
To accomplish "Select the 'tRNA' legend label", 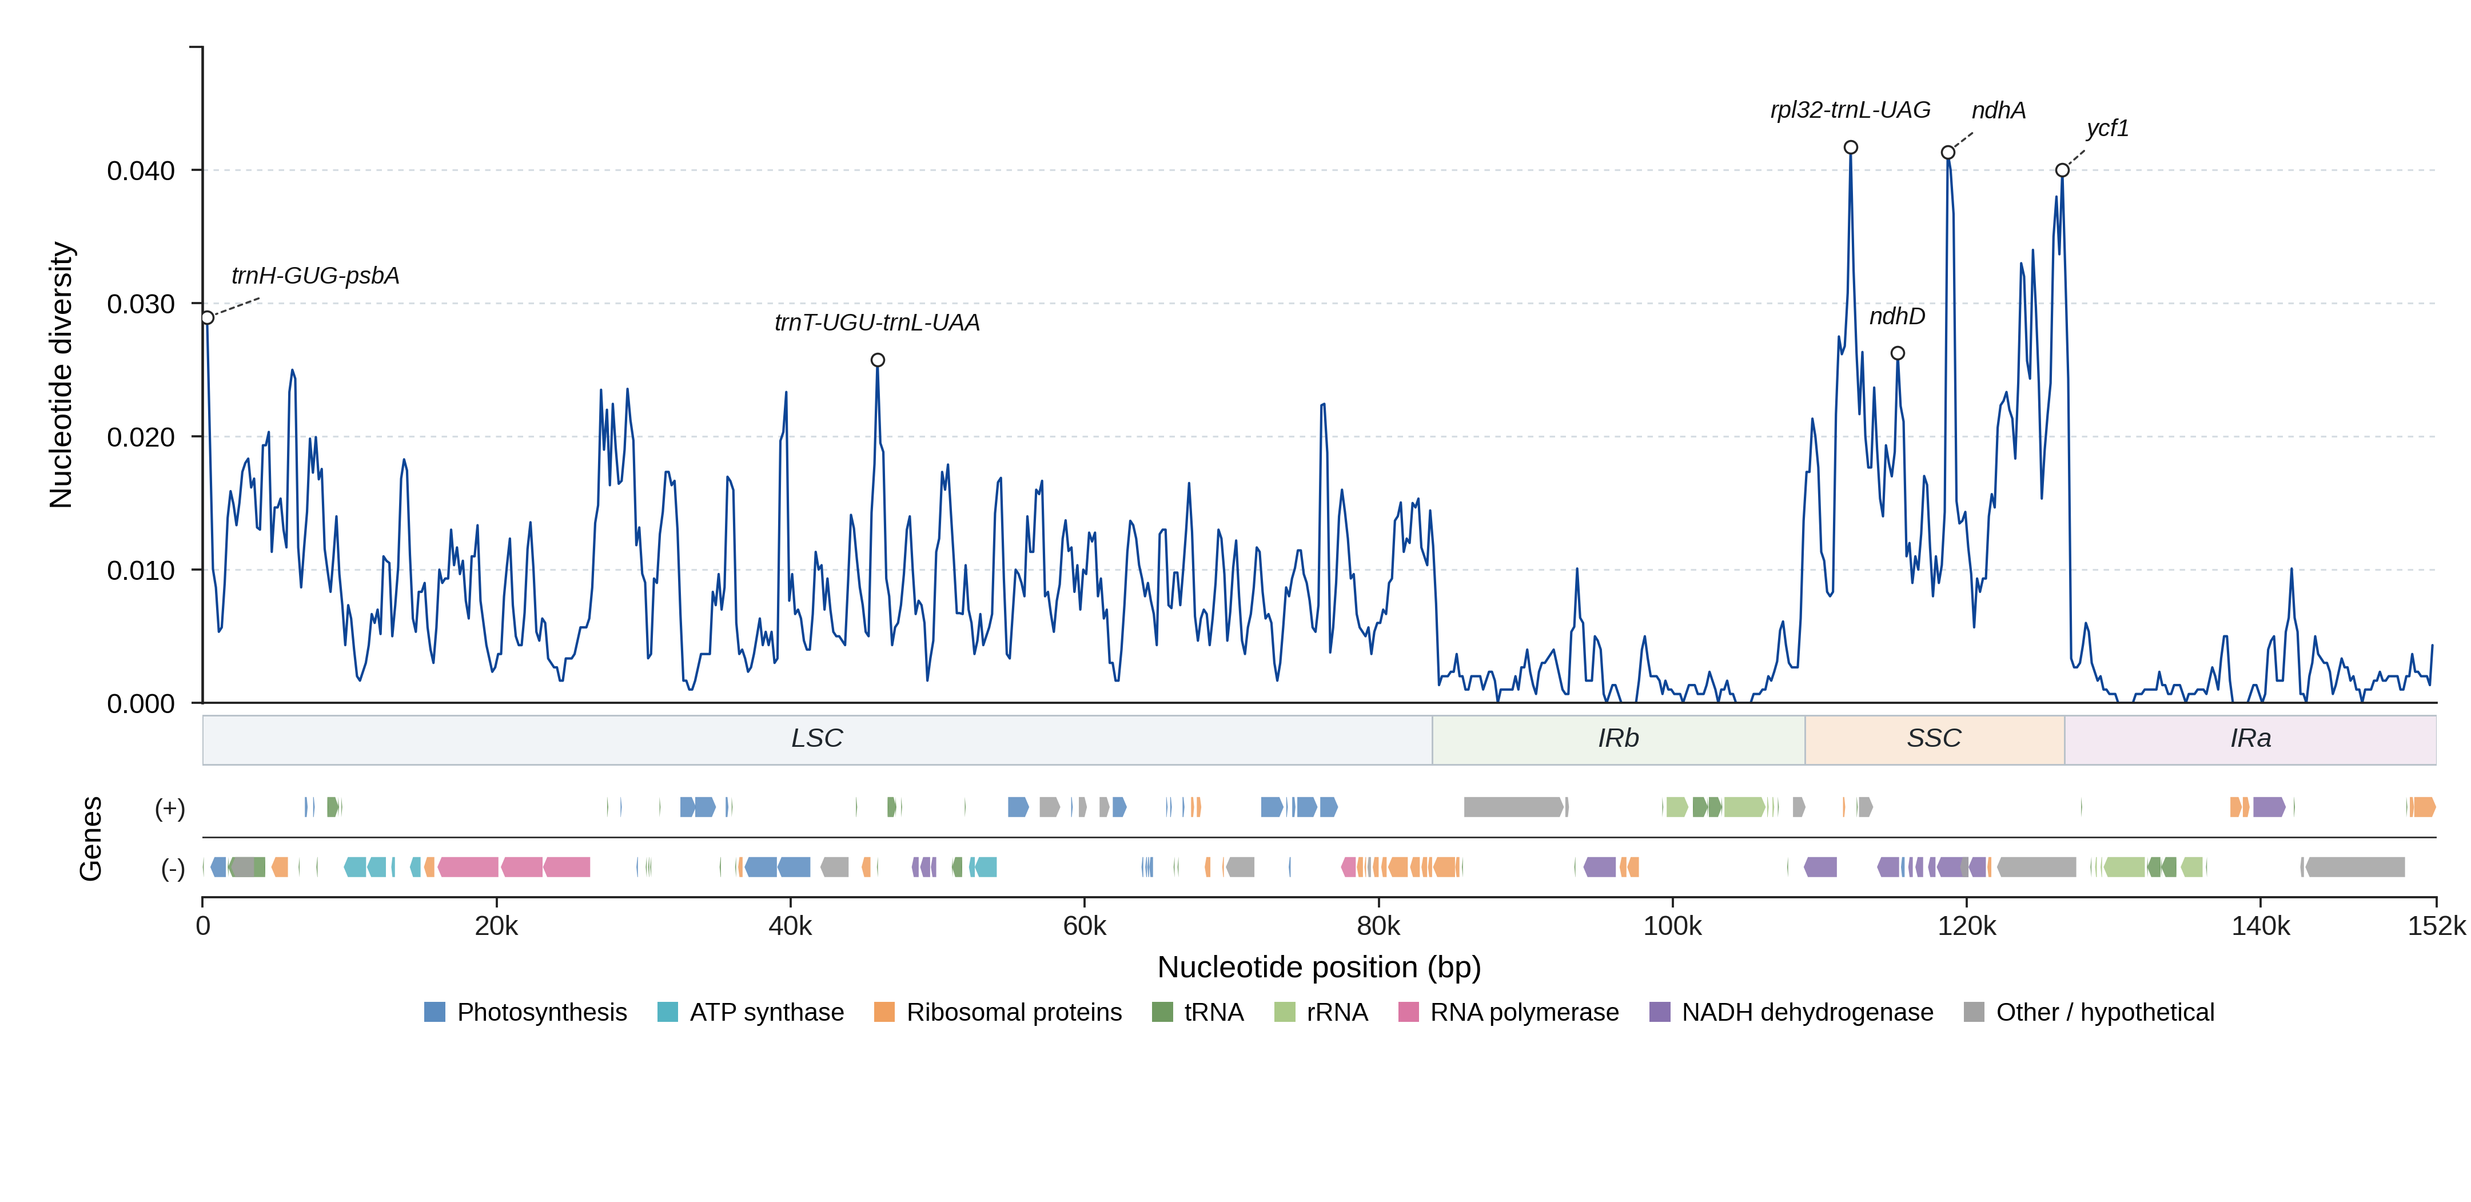I will pyautogui.click(x=1213, y=1012).
